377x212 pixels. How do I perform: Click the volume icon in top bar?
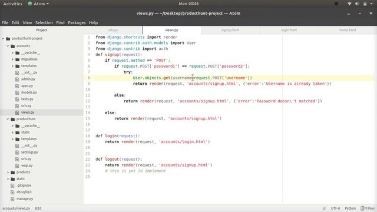pos(357,4)
